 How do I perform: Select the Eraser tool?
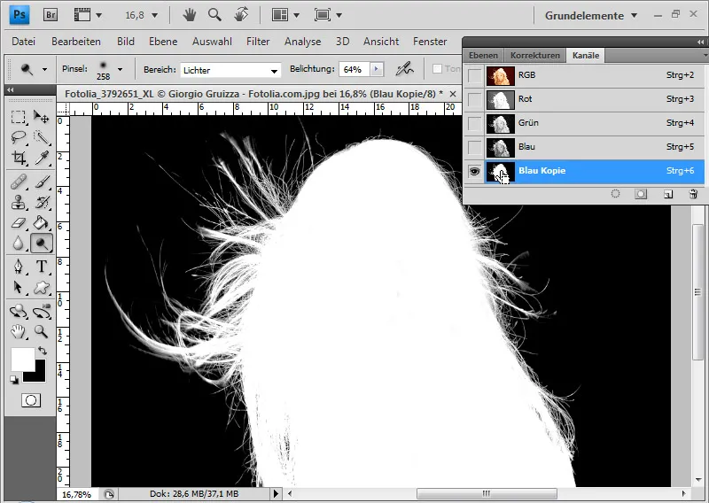click(18, 223)
